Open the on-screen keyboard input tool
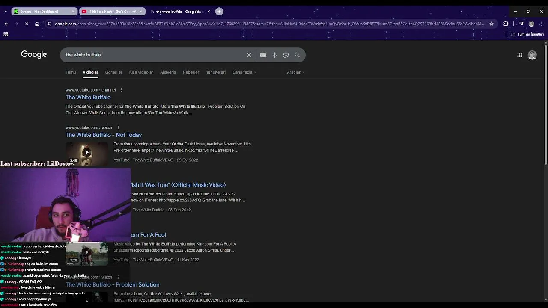Image resolution: width=548 pixels, height=308 pixels. pyautogui.click(x=263, y=55)
